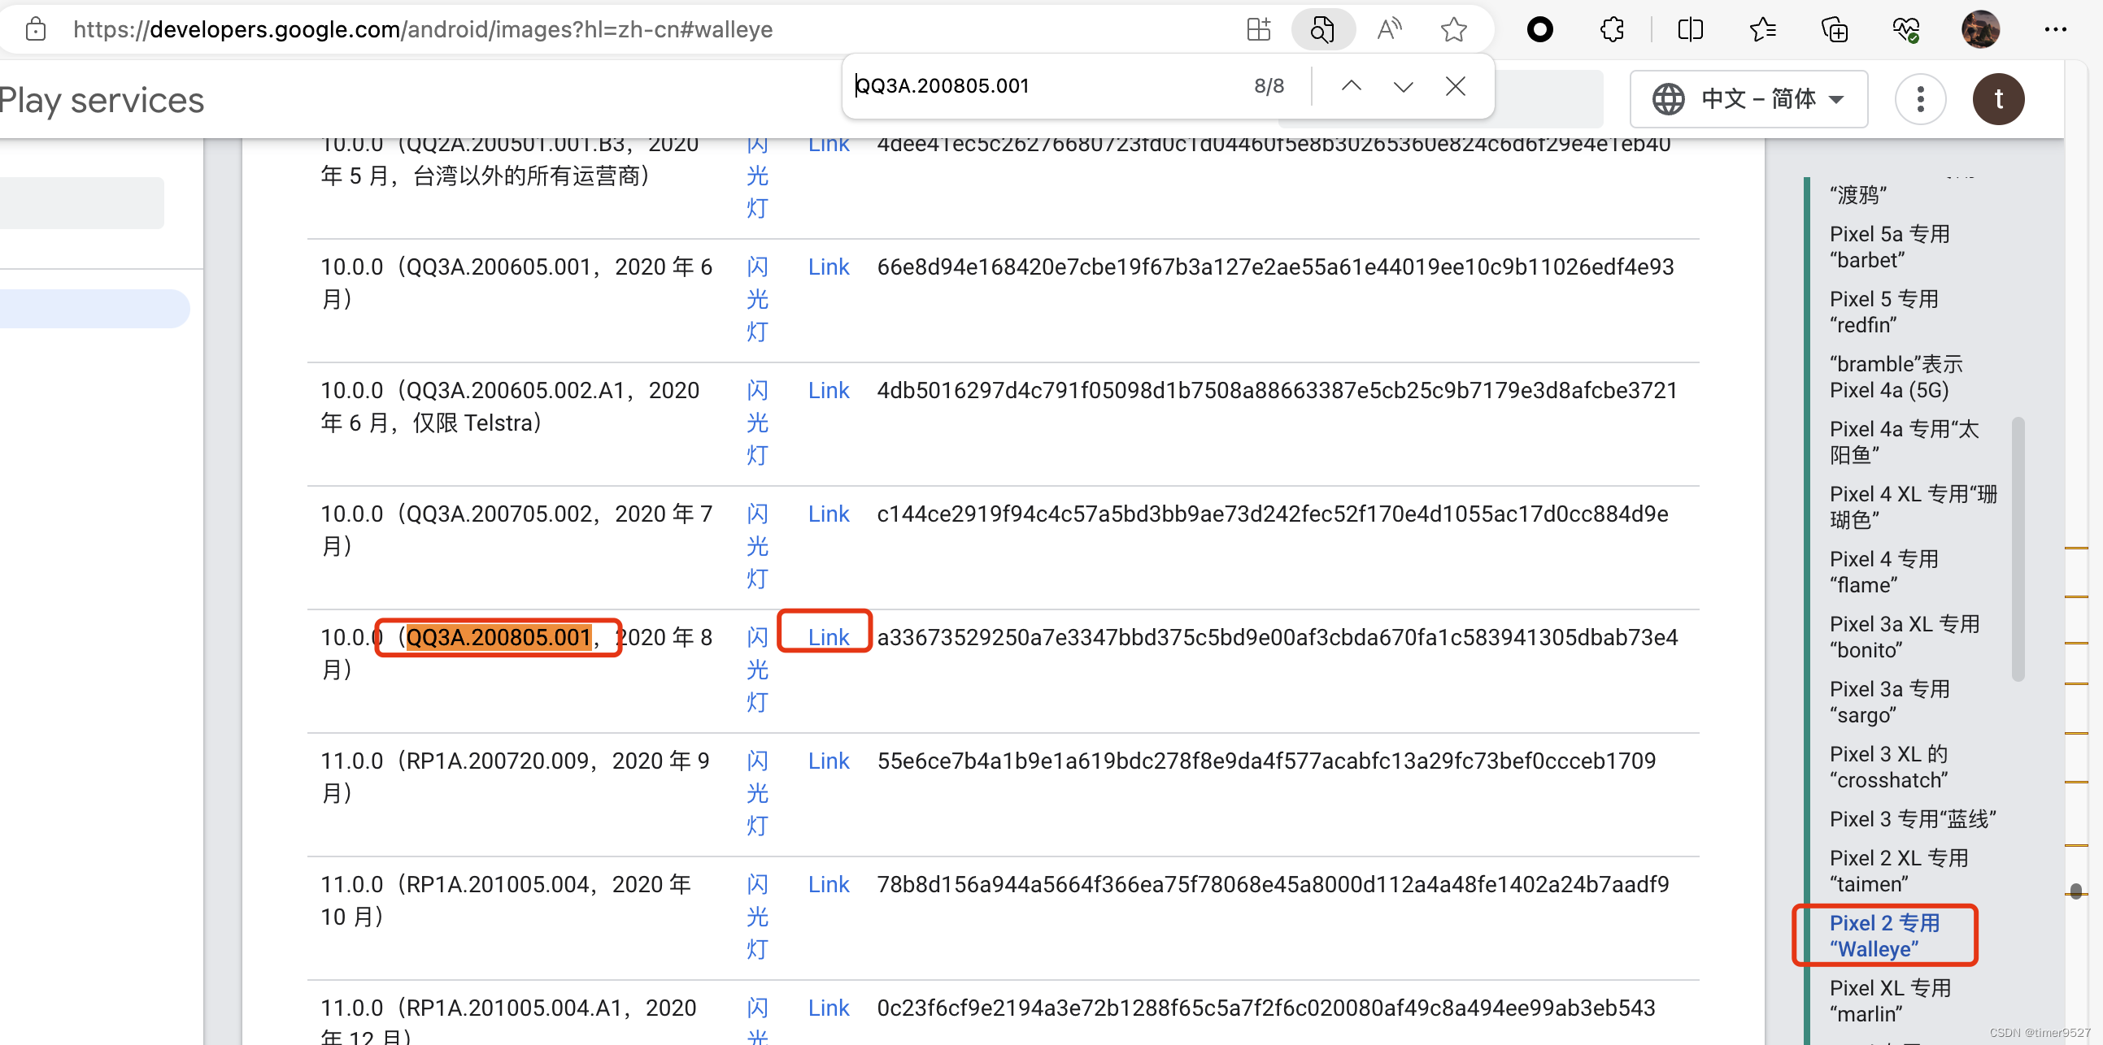Jump to Pixel 4a 太阳鱼 section
This screenshot has width=2103, height=1045.
(1904, 441)
